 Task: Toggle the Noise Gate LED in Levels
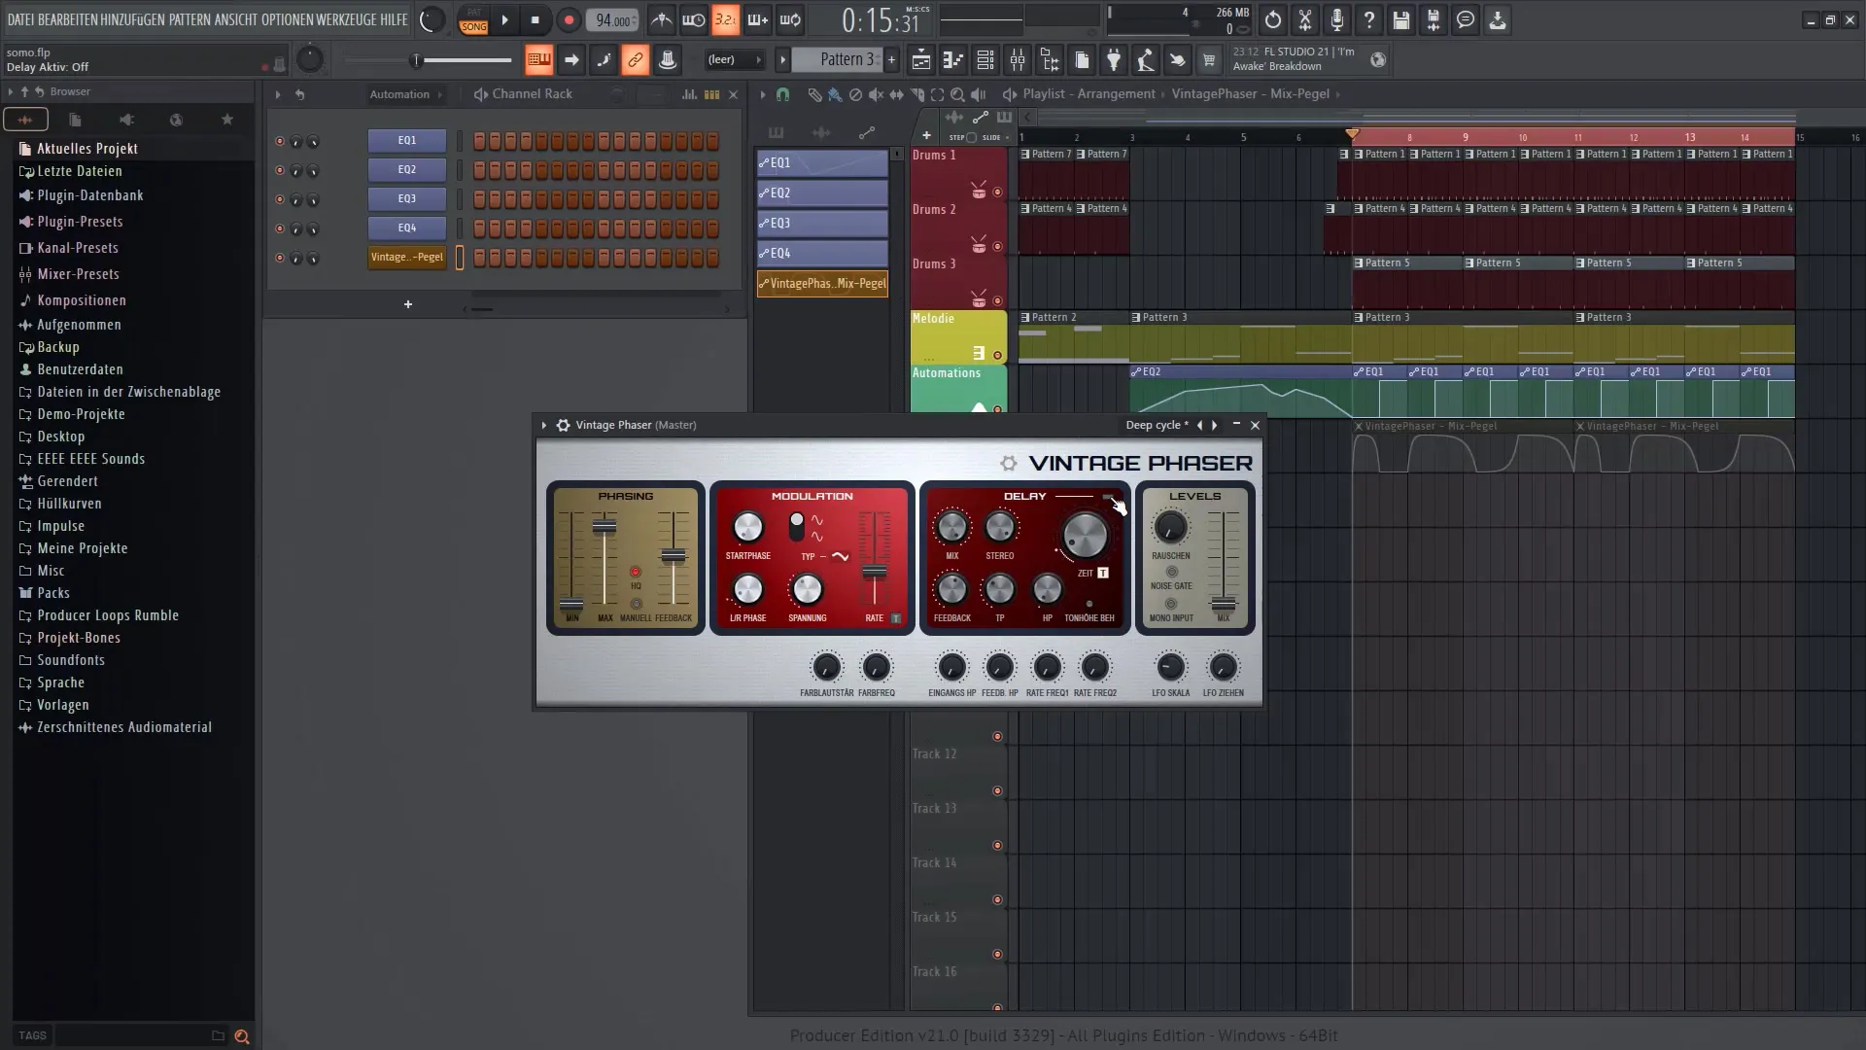[x=1171, y=572]
